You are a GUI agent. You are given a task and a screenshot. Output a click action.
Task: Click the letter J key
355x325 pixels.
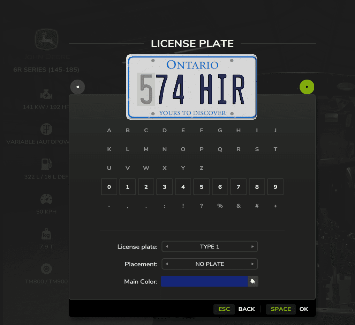pos(275,130)
